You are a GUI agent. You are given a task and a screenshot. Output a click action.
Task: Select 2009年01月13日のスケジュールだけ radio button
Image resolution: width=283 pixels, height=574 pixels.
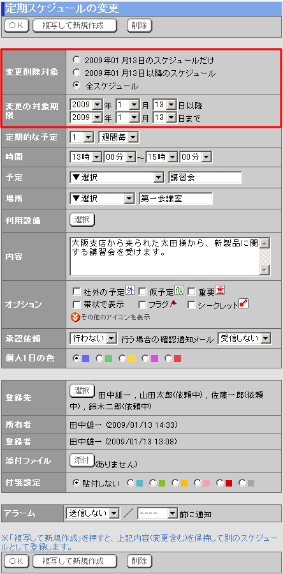pos(76,59)
